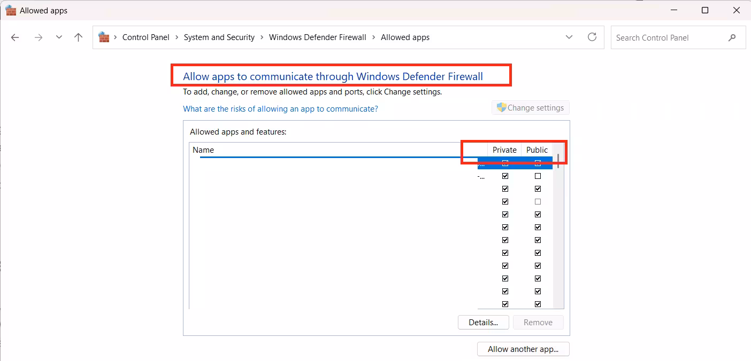The width and height of the screenshot is (751, 361).
Task: Go to Windows Defender Firewall breadcrumb
Action: pyautogui.click(x=318, y=37)
